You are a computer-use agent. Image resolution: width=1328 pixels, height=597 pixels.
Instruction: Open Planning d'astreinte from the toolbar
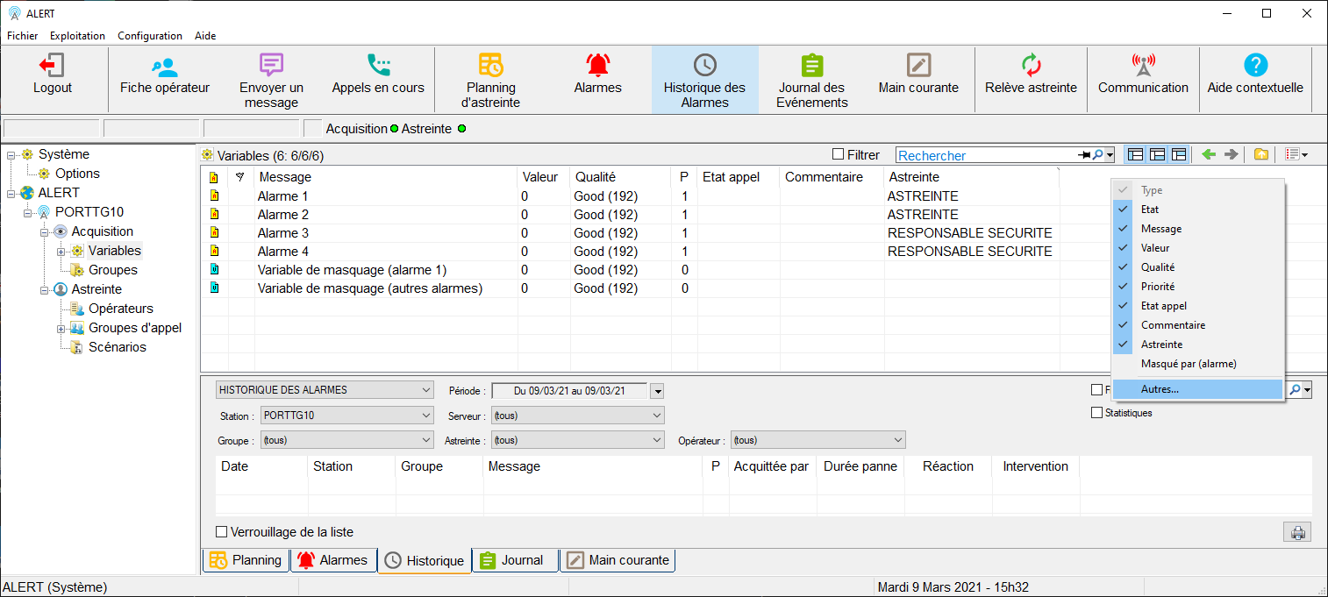point(490,66)
